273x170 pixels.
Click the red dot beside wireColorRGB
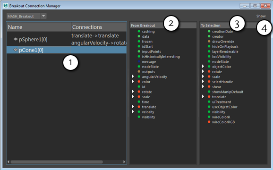(209, 122)
